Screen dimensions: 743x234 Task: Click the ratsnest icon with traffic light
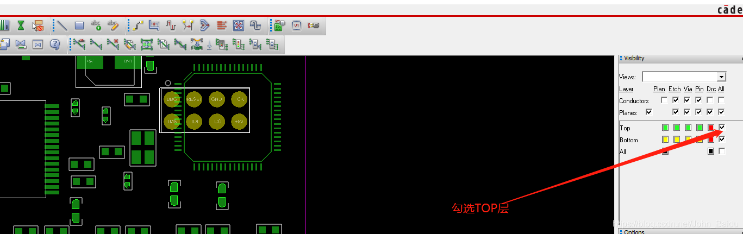(x=239, y=45)
